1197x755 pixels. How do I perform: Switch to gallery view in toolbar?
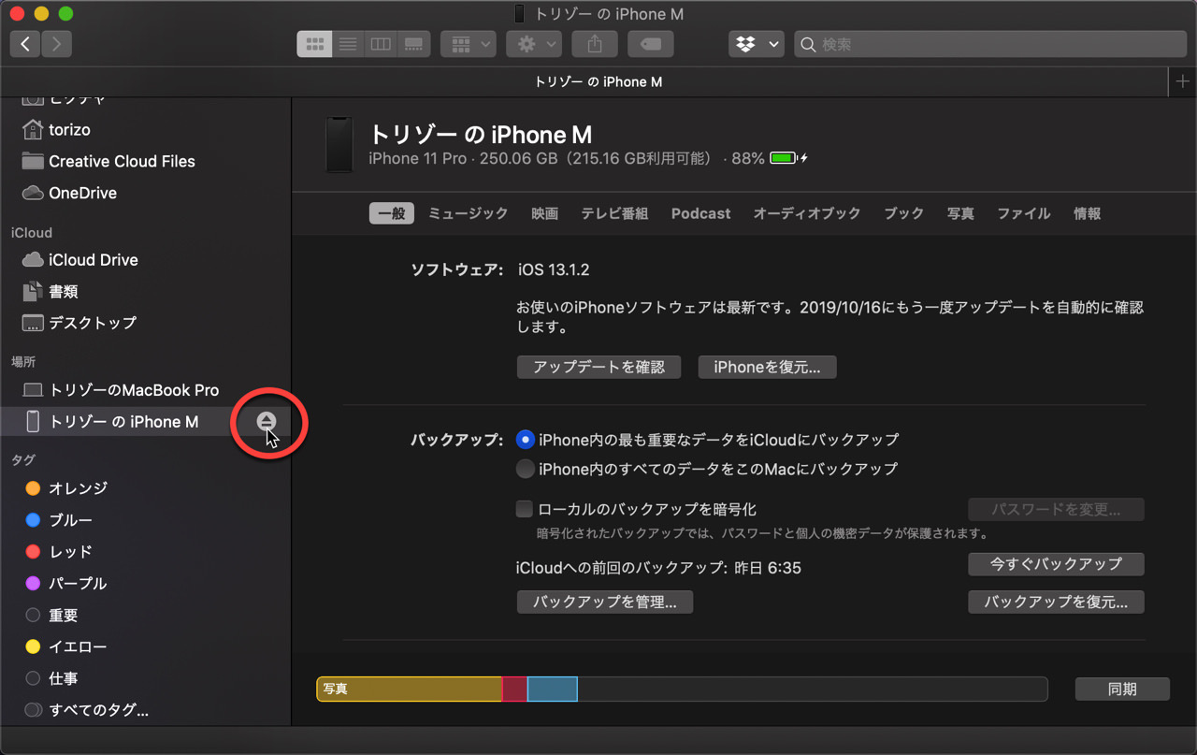[x=412, y=44]
